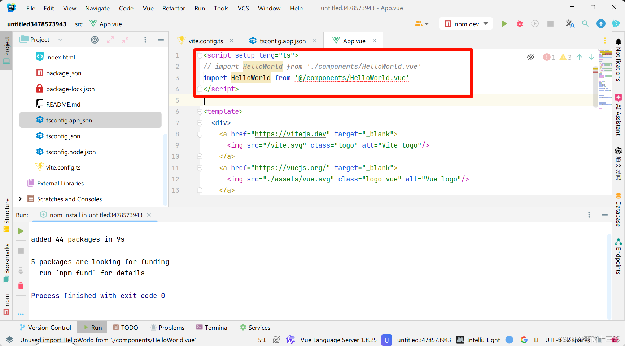625x346 pixels.
Task: Select index.html in project tree
Action: click(x=60, y=57)
